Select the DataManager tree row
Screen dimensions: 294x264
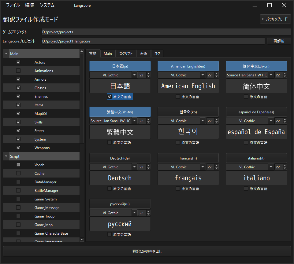coord(41,182)
